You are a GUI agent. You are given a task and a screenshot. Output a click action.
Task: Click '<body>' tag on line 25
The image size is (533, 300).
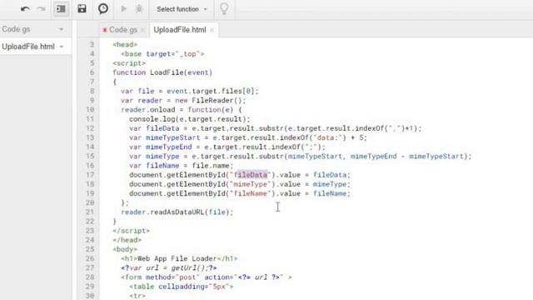coord(125,249)
